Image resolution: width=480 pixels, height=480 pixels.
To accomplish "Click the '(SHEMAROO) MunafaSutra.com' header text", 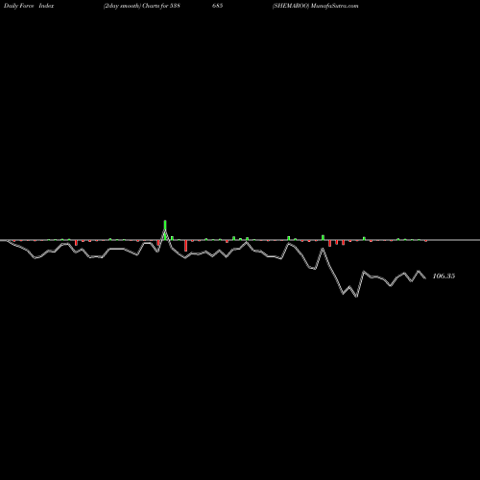I will pyautogui.click(x=315, y=6).
